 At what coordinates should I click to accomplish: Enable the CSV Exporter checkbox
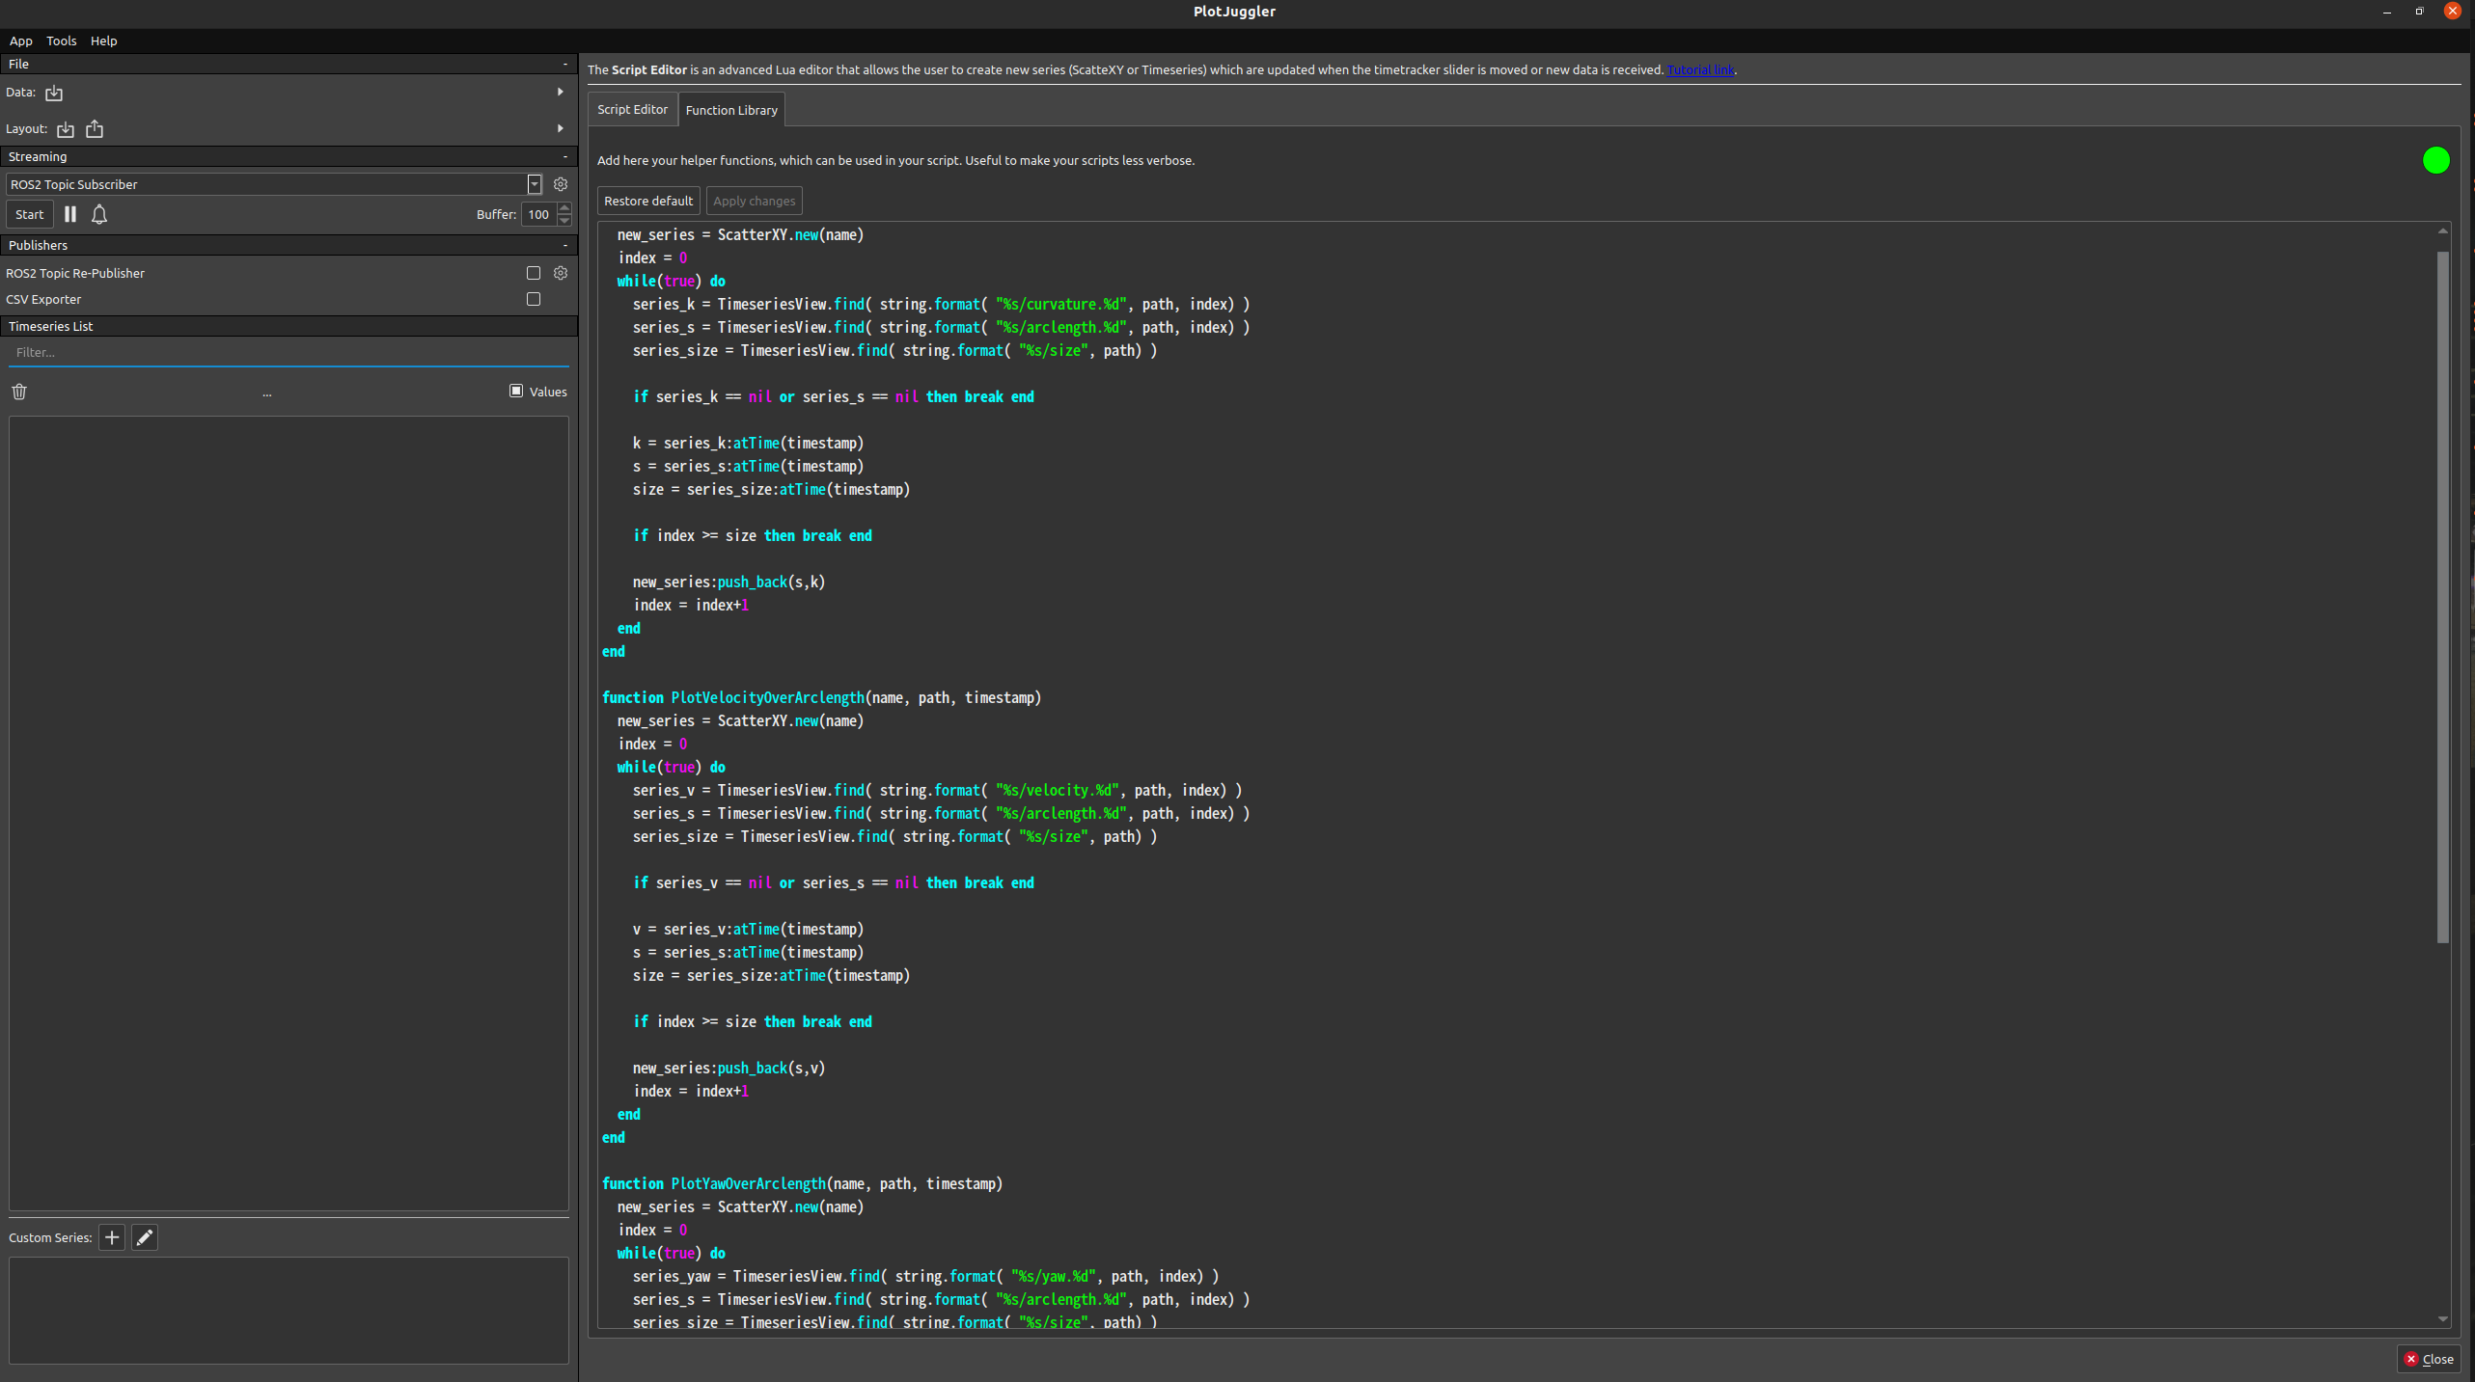[x=534, y=299]
